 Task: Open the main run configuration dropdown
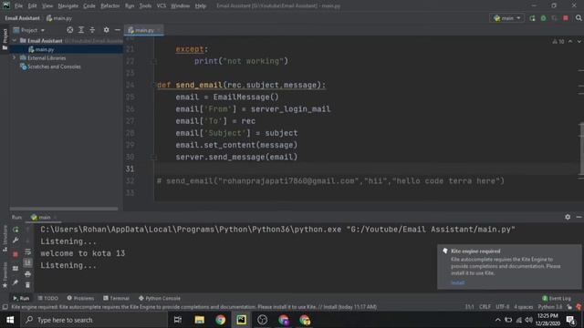click(507, 18)
